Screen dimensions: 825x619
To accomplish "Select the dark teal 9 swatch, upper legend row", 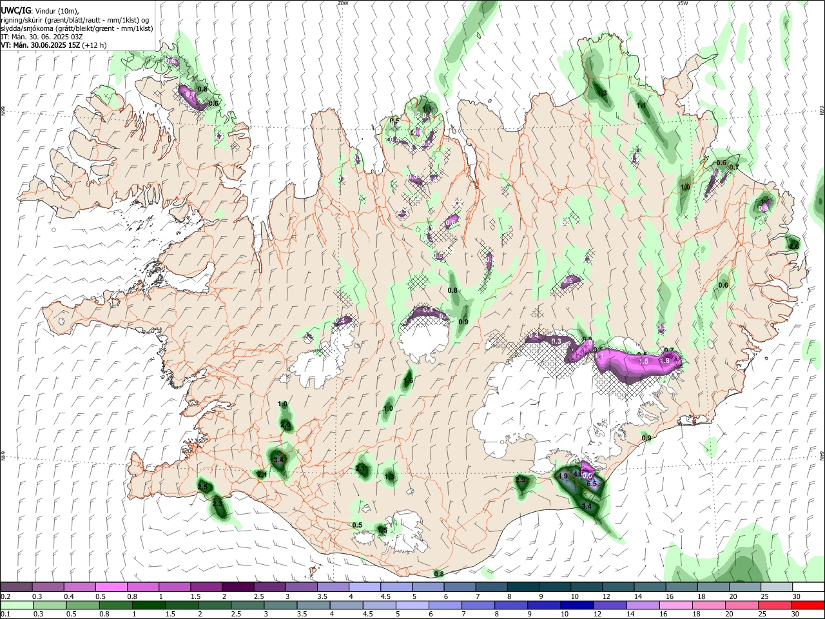I will point(555,587).
